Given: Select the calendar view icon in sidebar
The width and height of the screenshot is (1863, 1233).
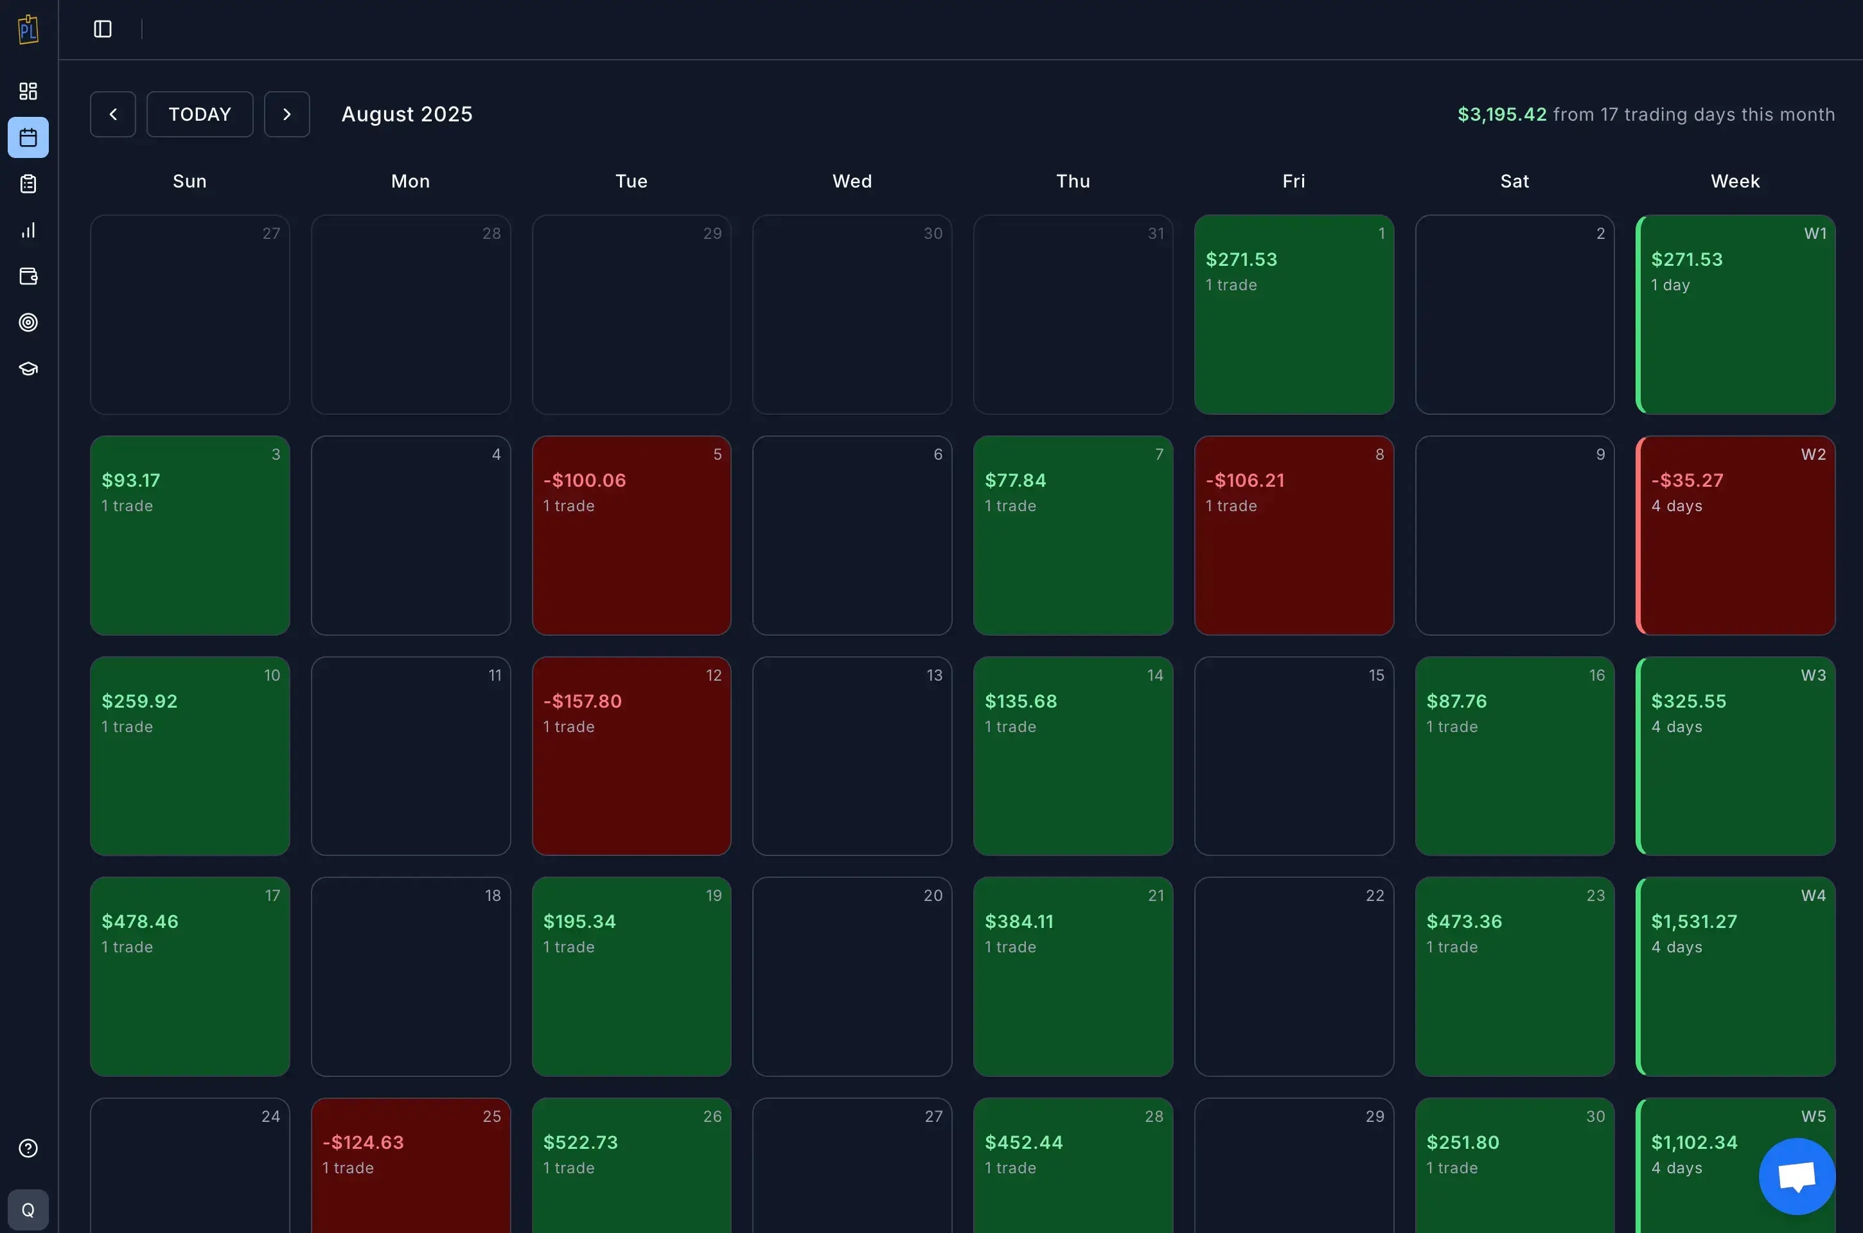Looking at the screenshot, I should [x=28, y=137].
